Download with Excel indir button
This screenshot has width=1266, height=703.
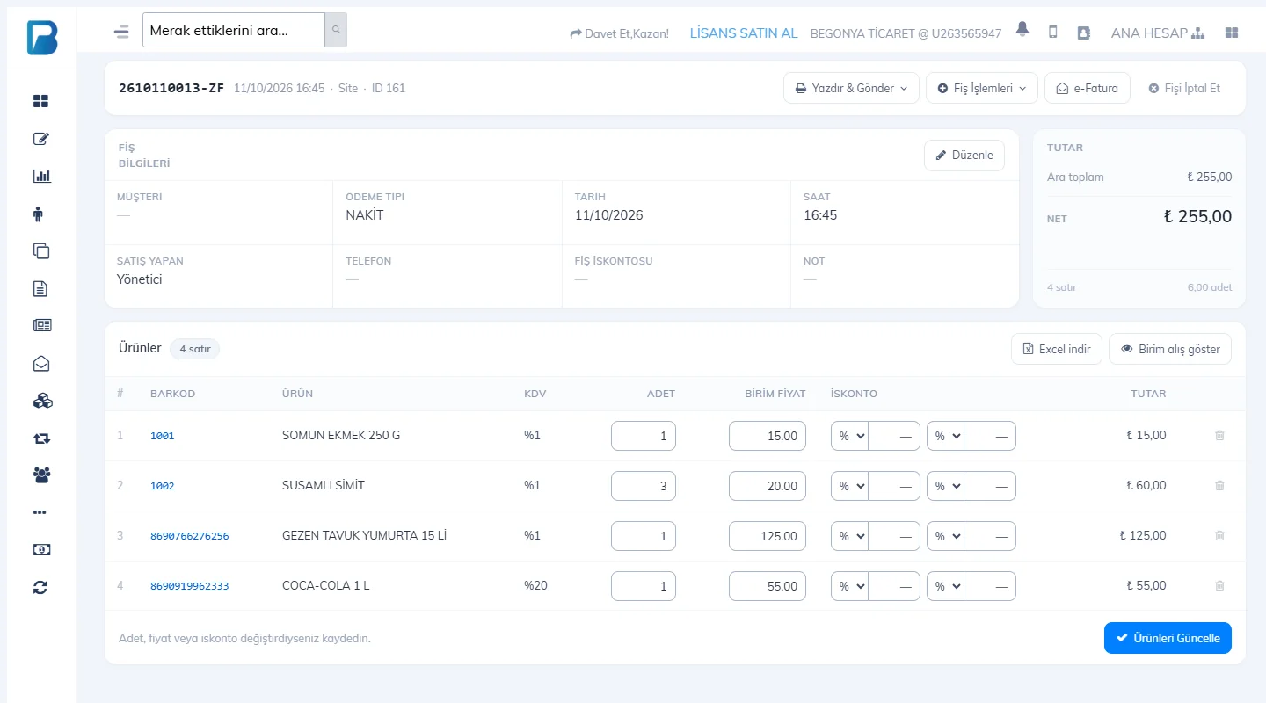point(1057,349)
